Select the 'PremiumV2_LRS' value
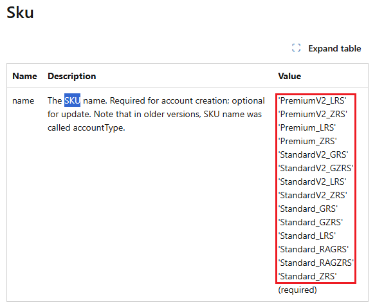The image size is (375, 307). tap(313, 101)
